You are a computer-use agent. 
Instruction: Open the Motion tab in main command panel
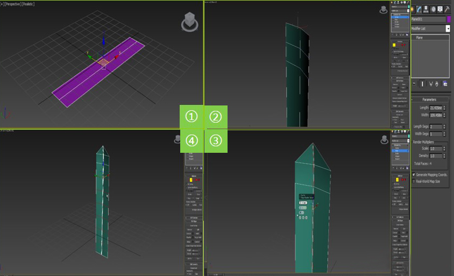433,9
